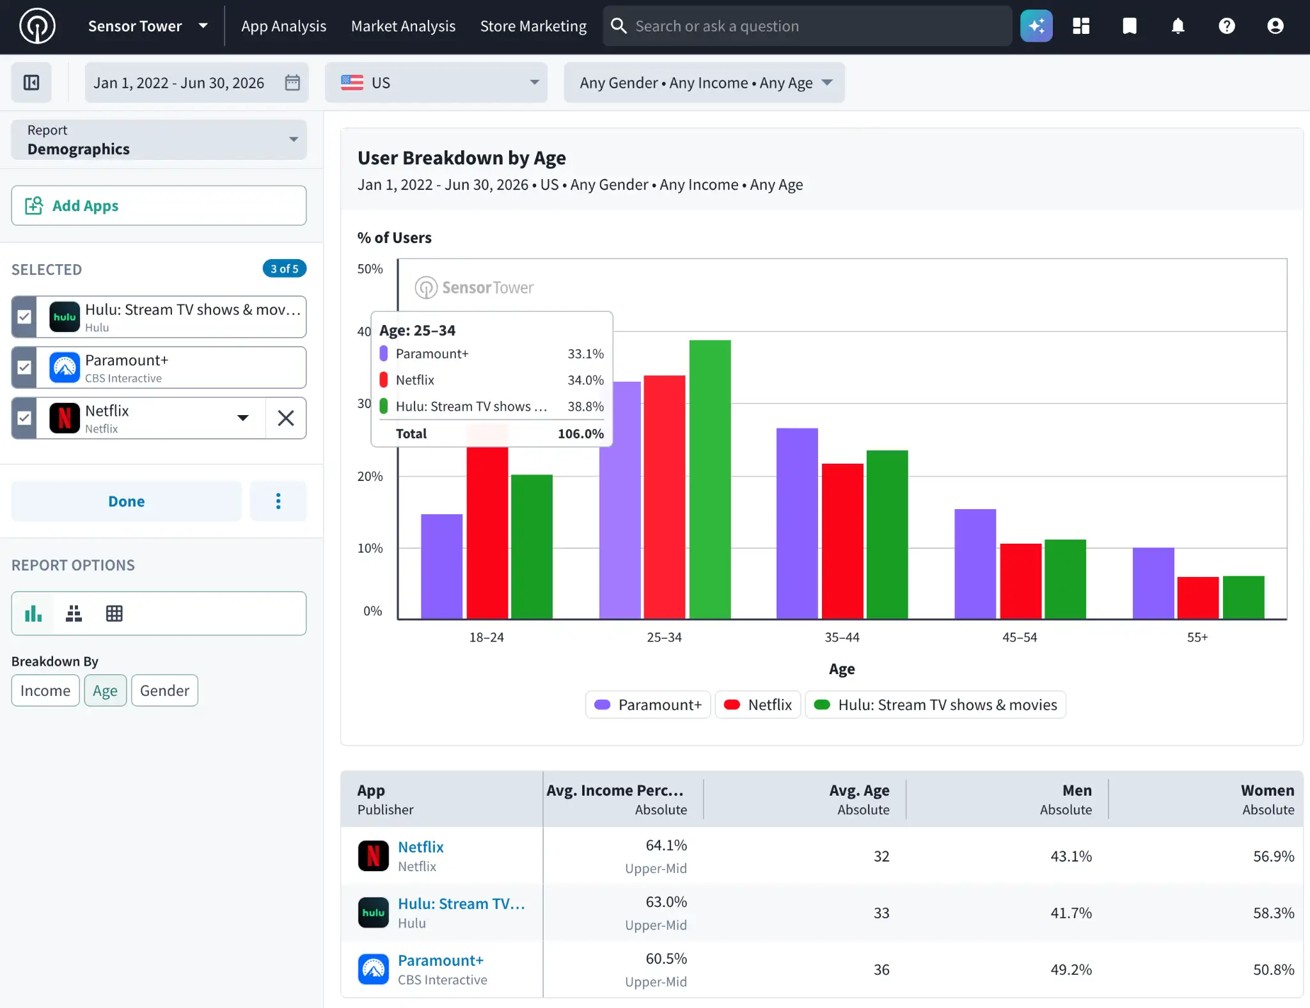Remove Netflix with the X icon
The height and width of the screenshot is (1008, 1310).
[x=286, y=418]
